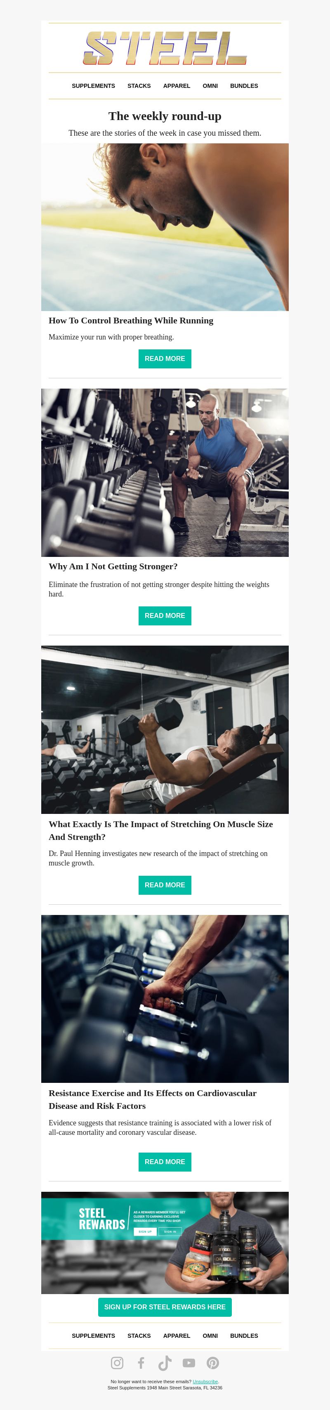Select APPAREL in the top navigation

177,86
